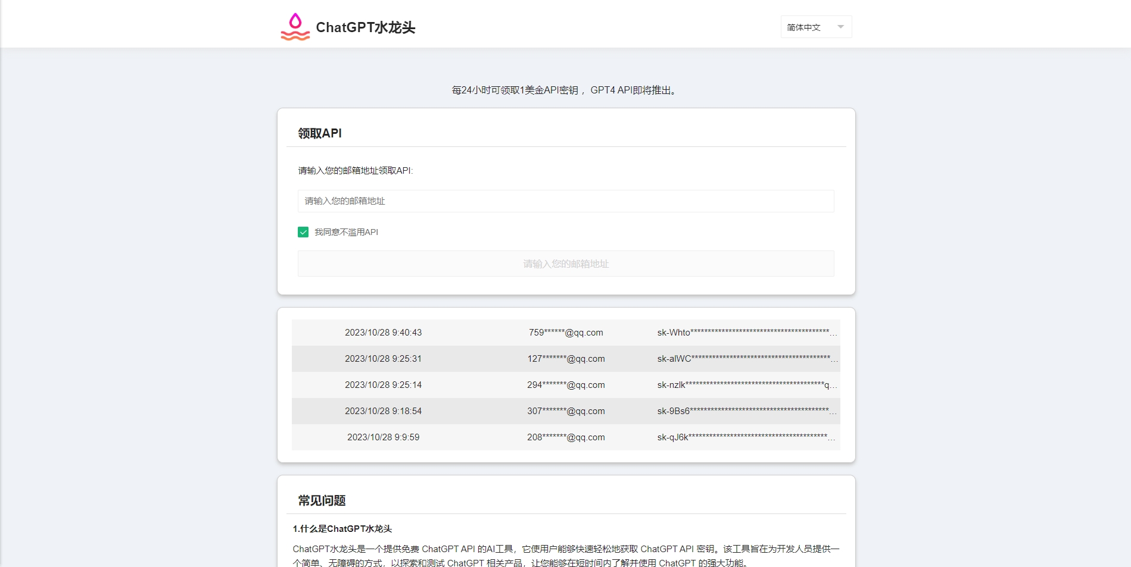Select the 2023/10/28 9:40:43 timestamp cell
The height and width of the screenshot is (567, 1131).
(383, 333)
